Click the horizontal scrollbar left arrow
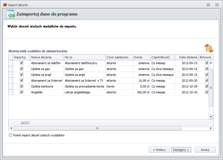Viewport: 223px width, 160px height. pos(11,128)
